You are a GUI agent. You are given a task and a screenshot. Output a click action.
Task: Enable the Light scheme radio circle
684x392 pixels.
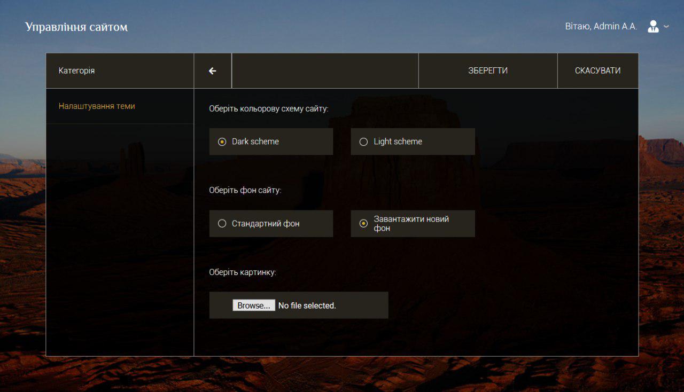coord(363,142)
